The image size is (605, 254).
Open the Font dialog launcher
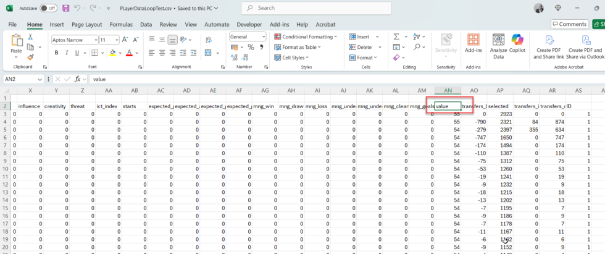[141, 67]
